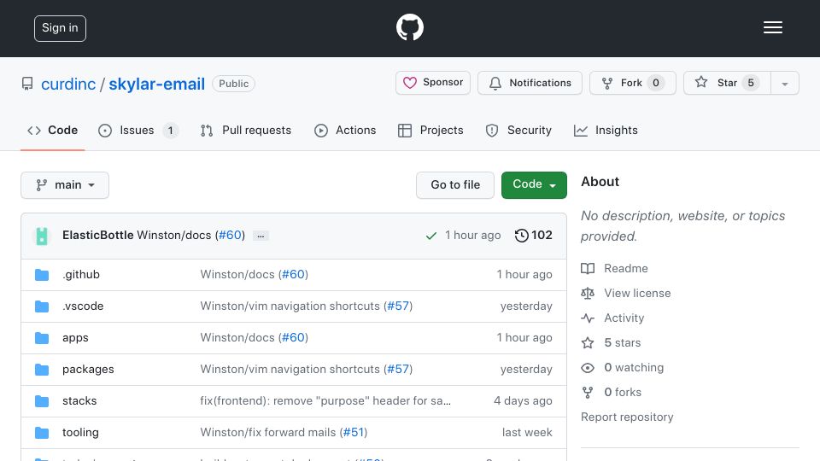Open the main branch selector dropdown

click(65, 185)
